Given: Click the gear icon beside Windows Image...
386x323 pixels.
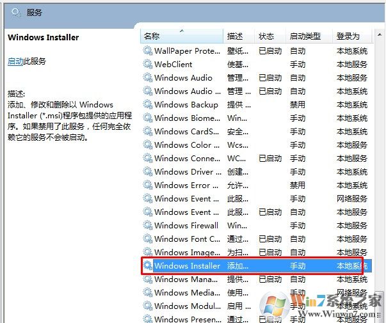Looking at the screenshot, I should click(x=148, y=252).
